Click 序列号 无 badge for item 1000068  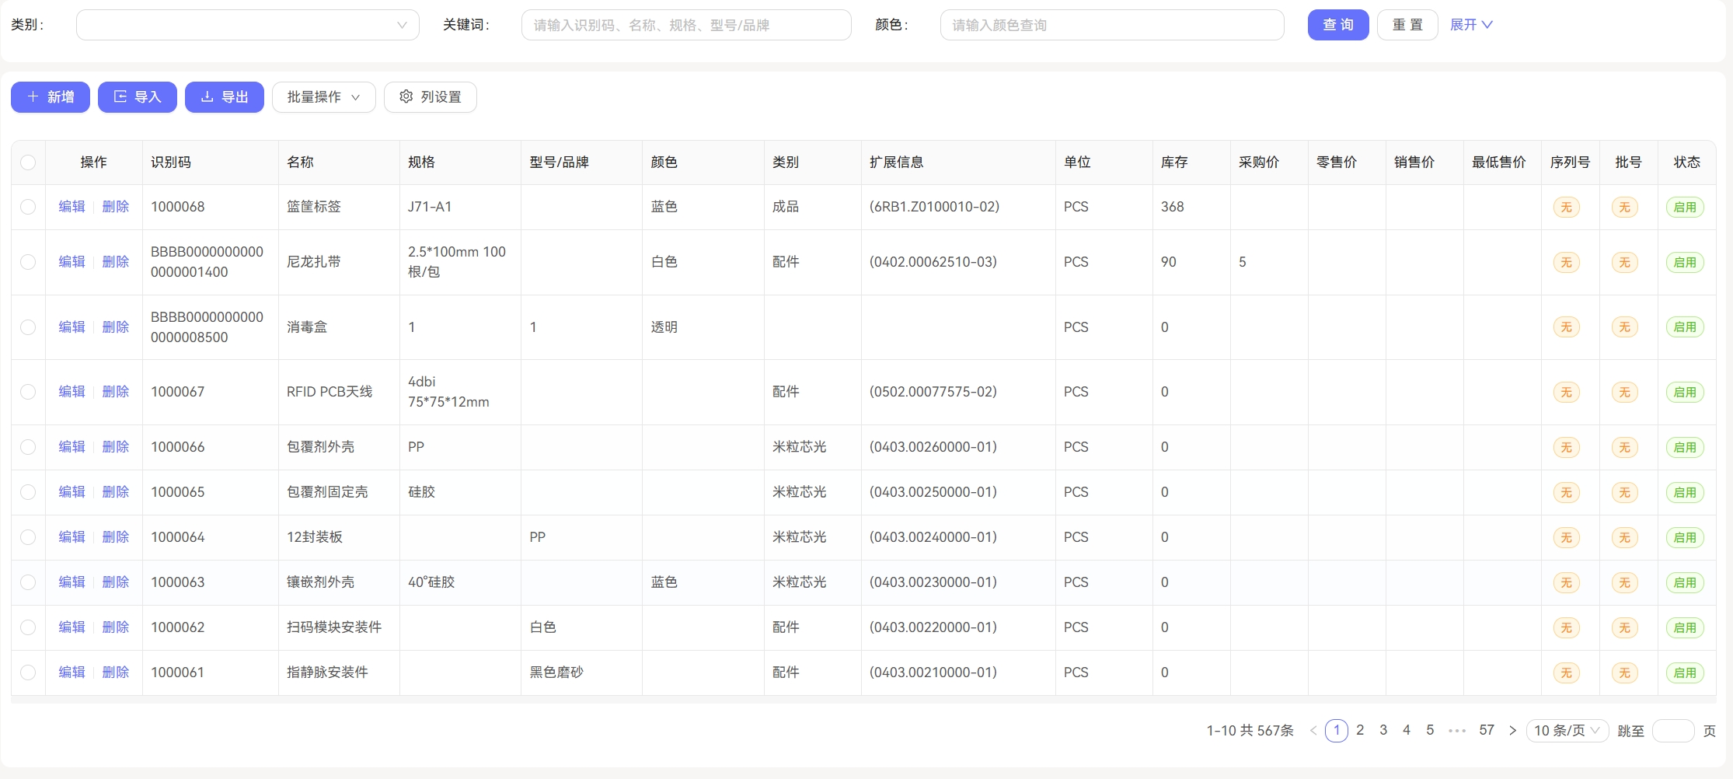click(x=1567, y=207)
